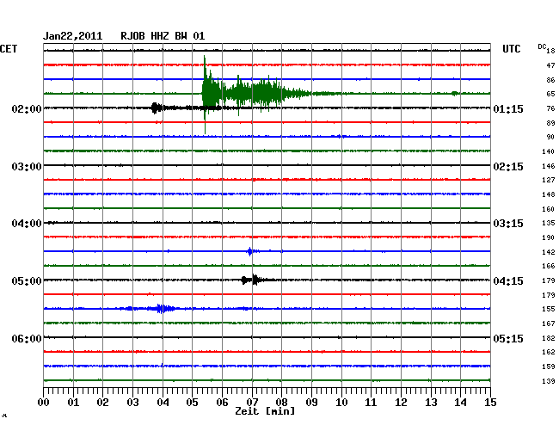Select DC value 65
Image resolution: width=559 pixels, height=425 pixels.
pyautogui.click(x=550, y=94)
